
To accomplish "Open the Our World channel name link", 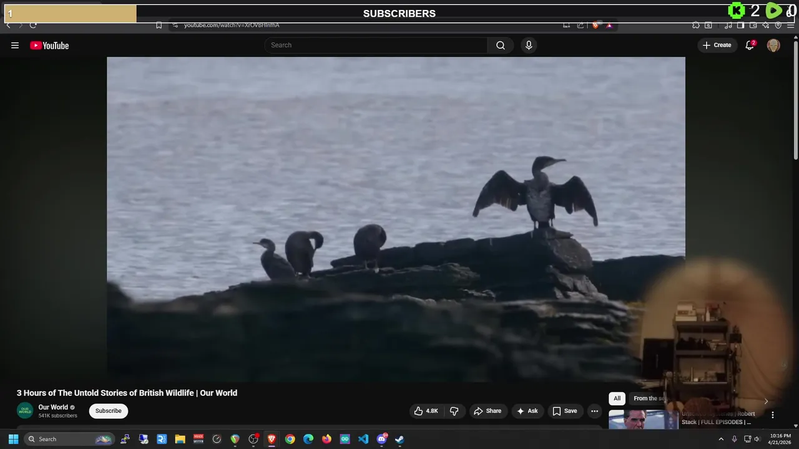I will (53, 407).
